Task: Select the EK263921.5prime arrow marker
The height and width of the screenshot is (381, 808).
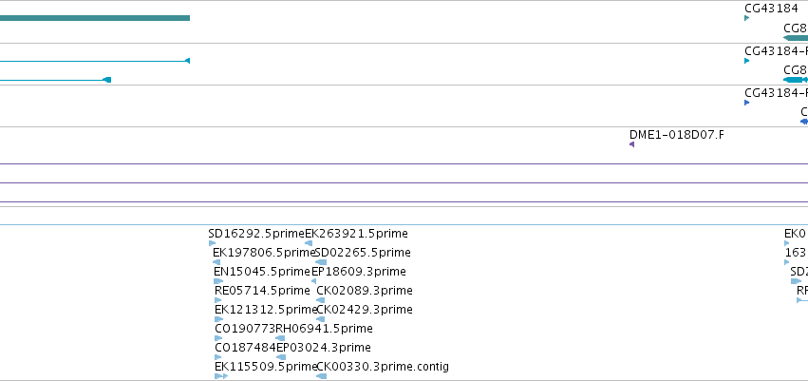Action: coord(309,243)
